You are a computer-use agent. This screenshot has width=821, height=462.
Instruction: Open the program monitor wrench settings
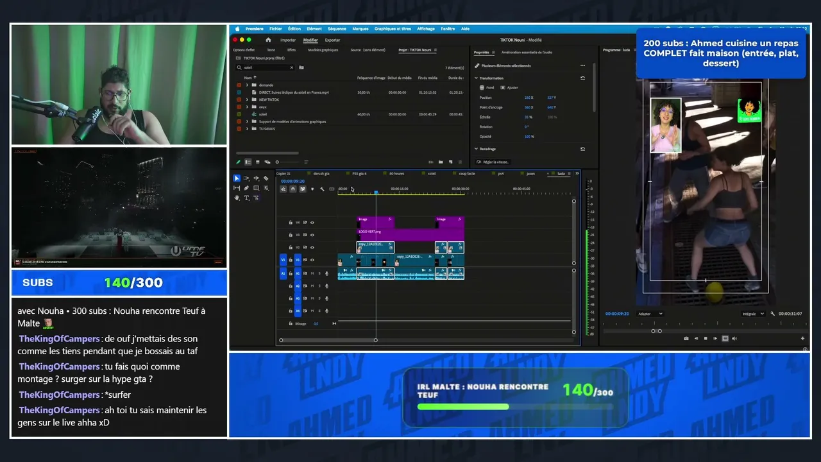[773, 314]
